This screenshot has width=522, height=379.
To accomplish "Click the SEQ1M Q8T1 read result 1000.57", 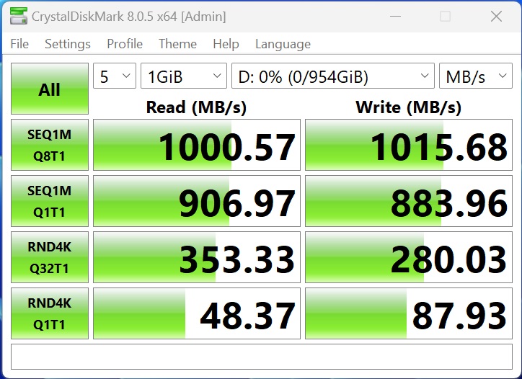I will point(197,146).
